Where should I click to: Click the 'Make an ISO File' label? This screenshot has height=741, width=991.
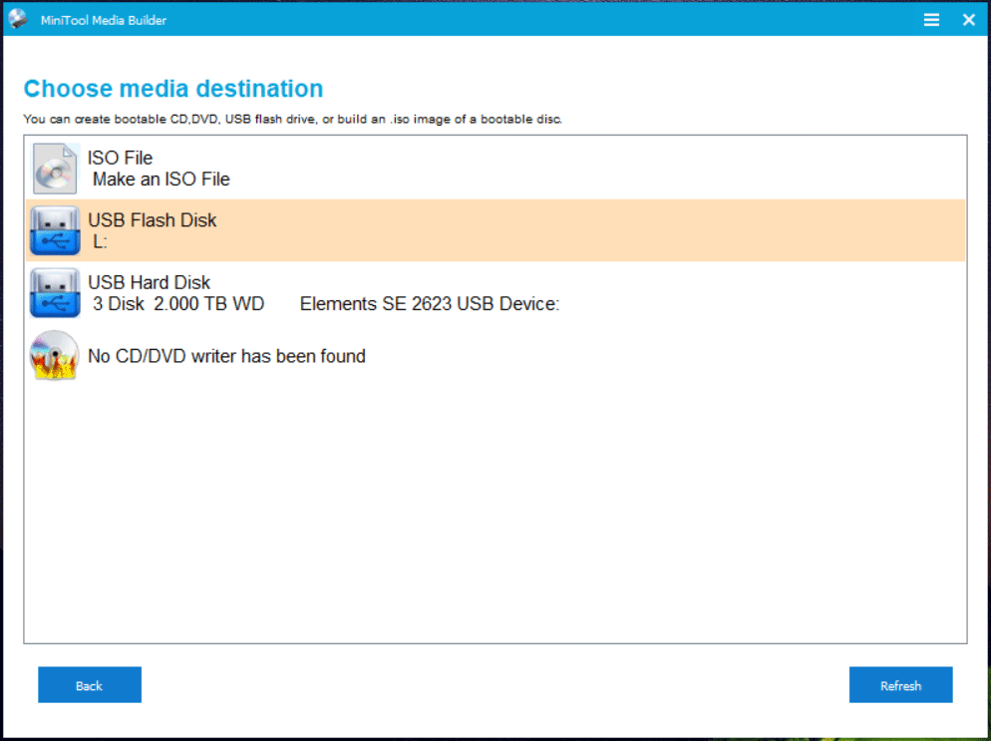tap(161, 180)
